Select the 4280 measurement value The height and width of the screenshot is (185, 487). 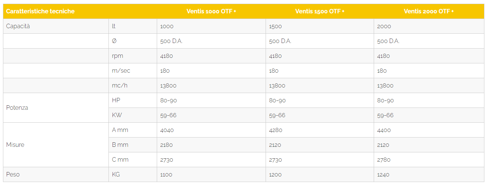(276, 130)
